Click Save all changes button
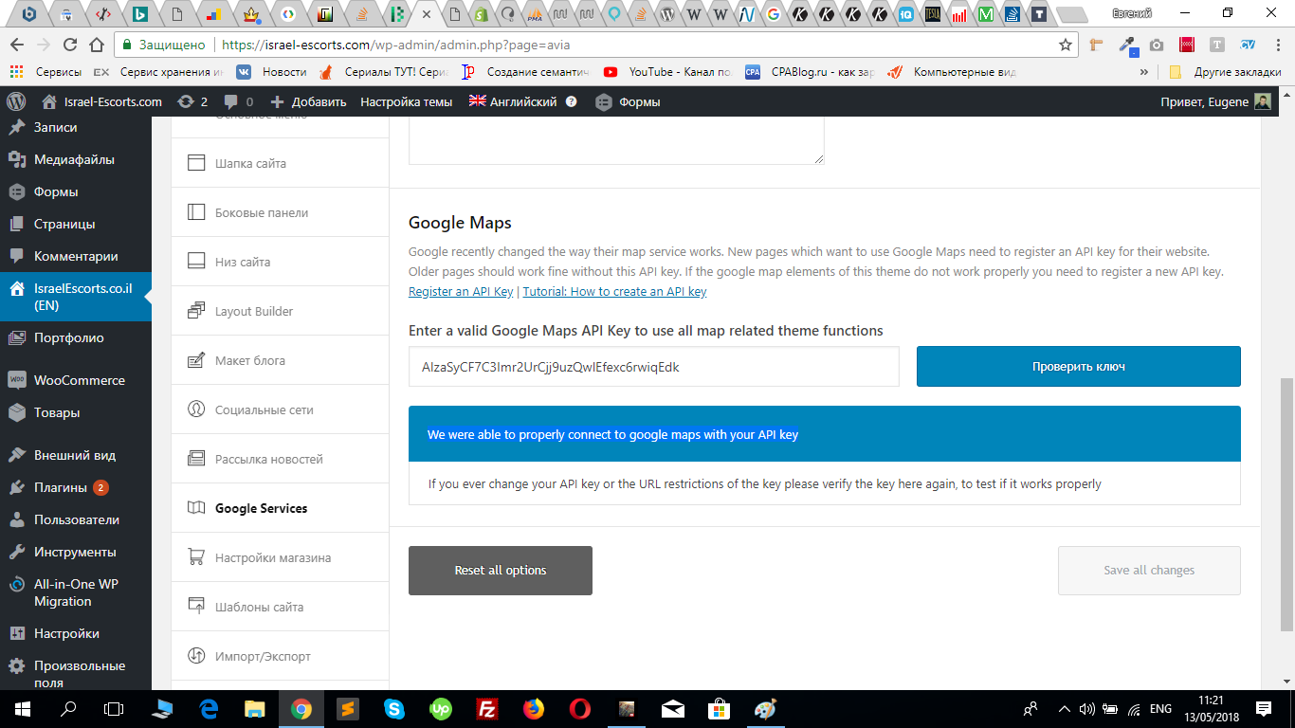The width and height of the screenshot is (1295, 728). tap(1149, 571)
